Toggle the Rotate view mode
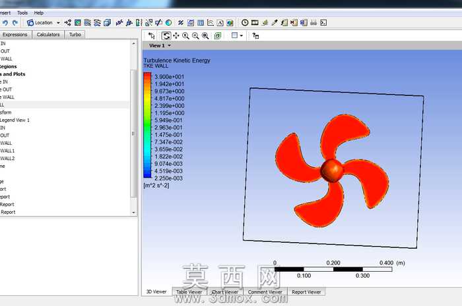 pos(166,36)
